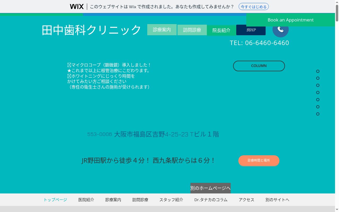Open the 訪問診療 header menu item
The image size is (339, 212).
pos(192,30)
